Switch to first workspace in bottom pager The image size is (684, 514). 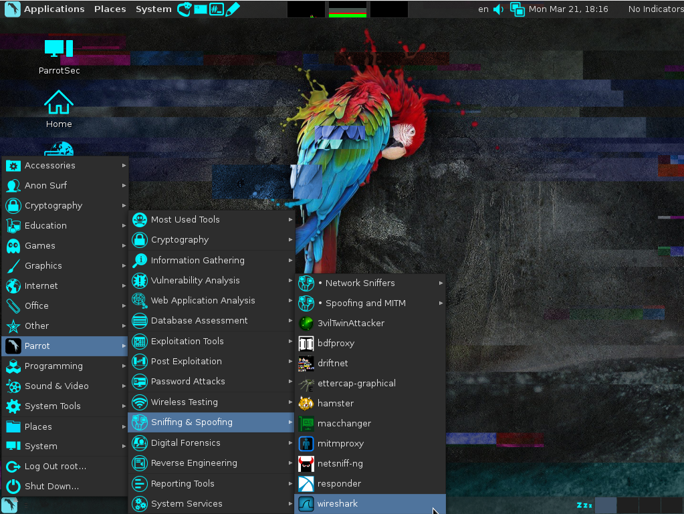606,505
